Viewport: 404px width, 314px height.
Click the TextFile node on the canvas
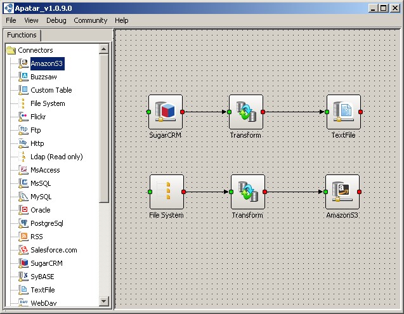pos(344,112)
